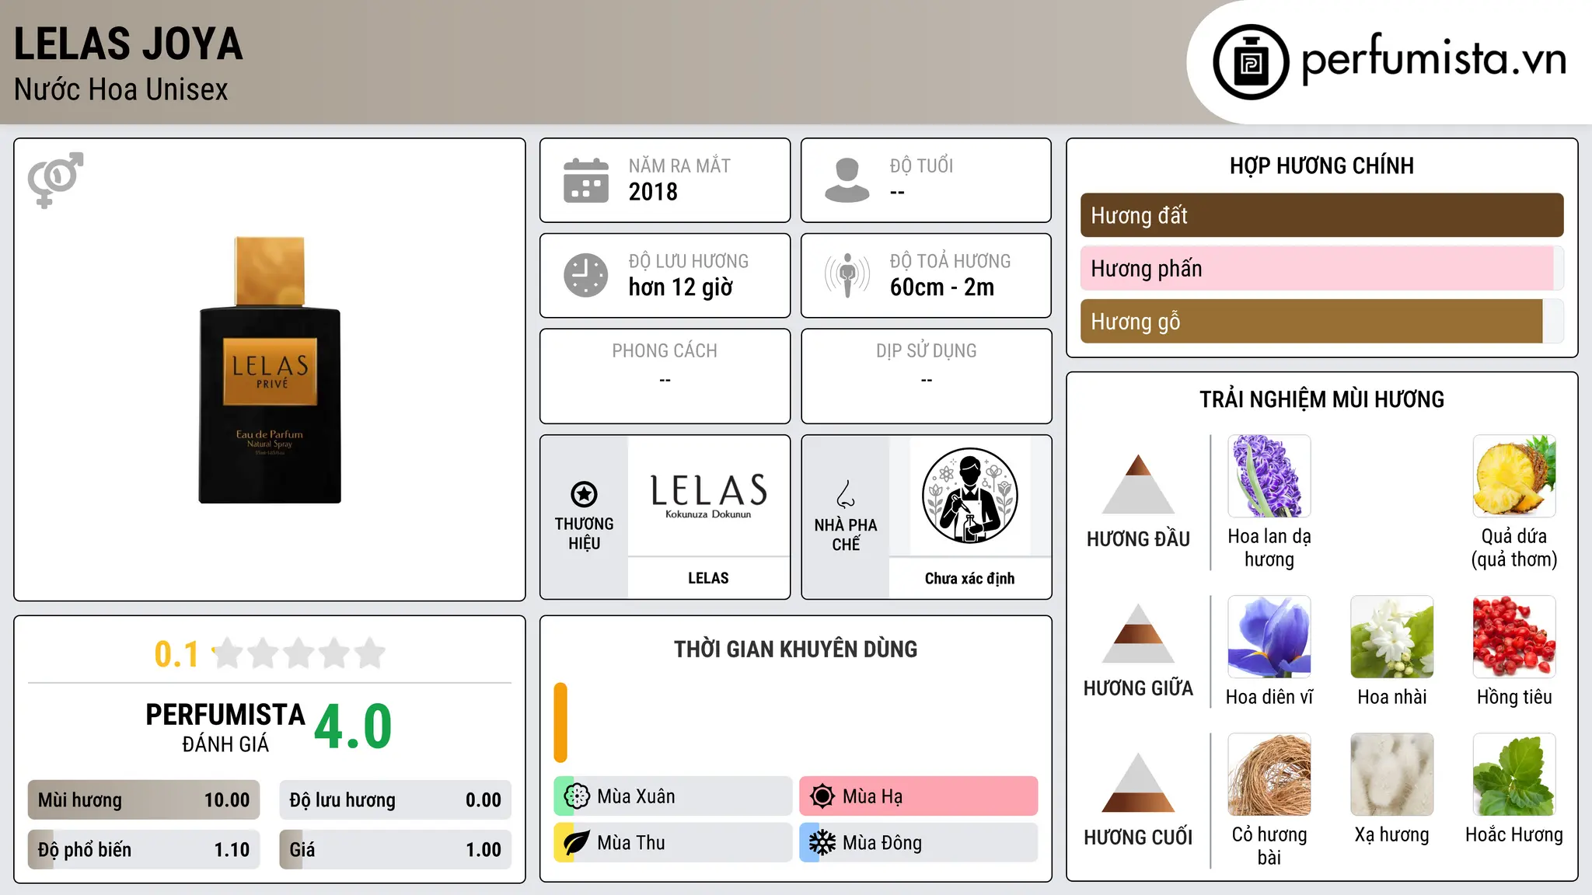Click the rating stars next to 0.1
Image resolution: width=1592 pixels, height=895 pixels.
(299, 653)
